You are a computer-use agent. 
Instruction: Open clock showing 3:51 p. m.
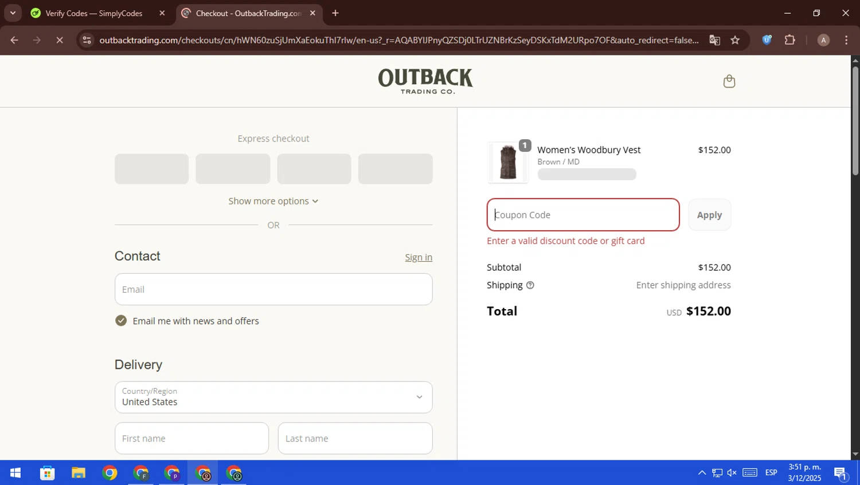(804, 472)
